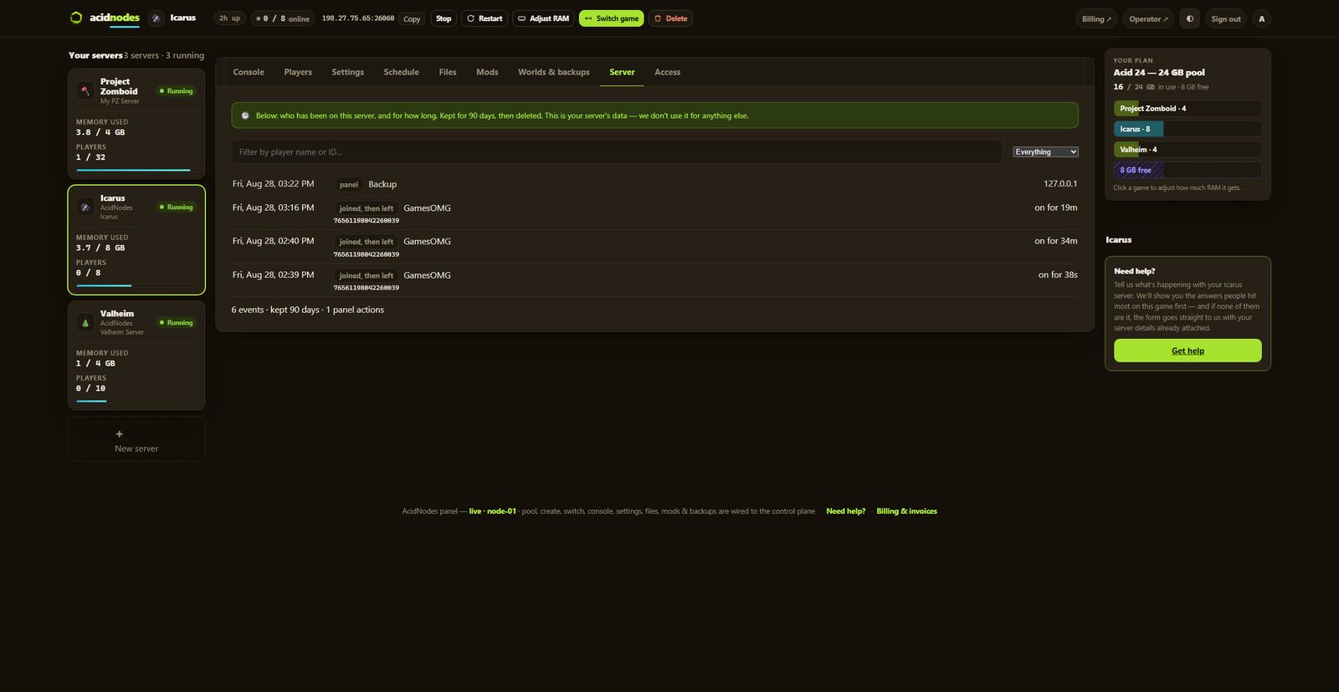The image size is (1339, 692).
Task: Click the acidnodes hexagon logo
Action: (x=76, y=18)
